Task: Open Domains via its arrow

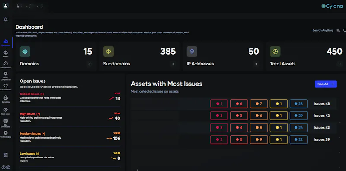Action: point(90,64)
